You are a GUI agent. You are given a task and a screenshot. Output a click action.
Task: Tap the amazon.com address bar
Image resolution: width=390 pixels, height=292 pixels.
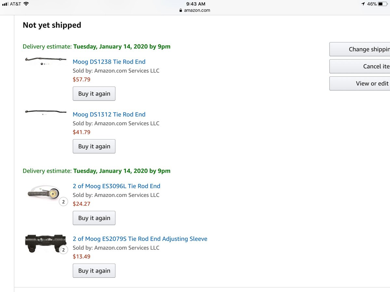[195, 10]
